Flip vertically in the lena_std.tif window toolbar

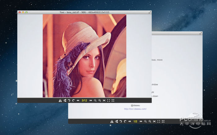click(64, 100)
